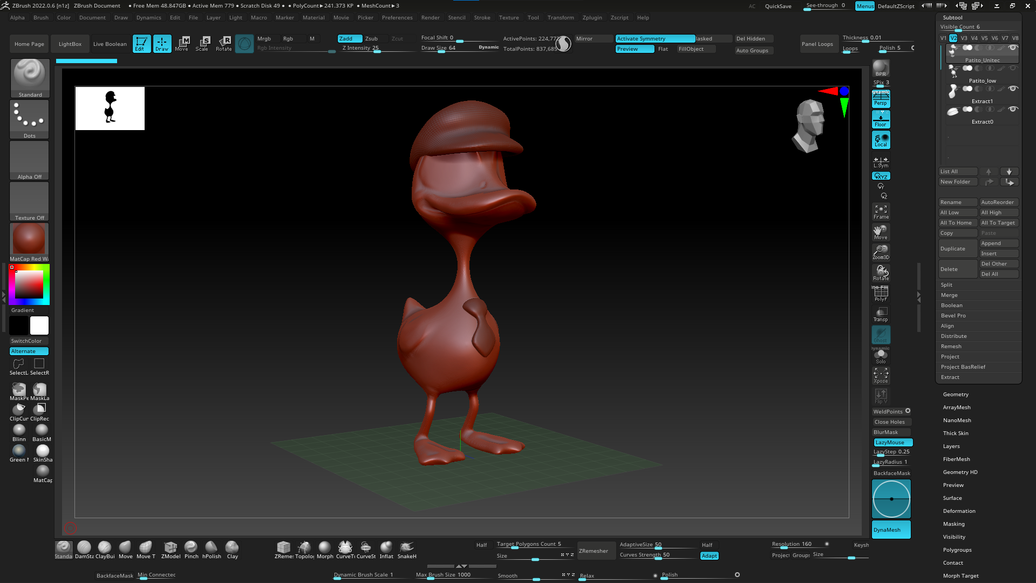This screenshot has width=1036, height=583.
Task: Toggle Activate Symmetry on or off
Action: pyautogui.click(x=655, y=39)
